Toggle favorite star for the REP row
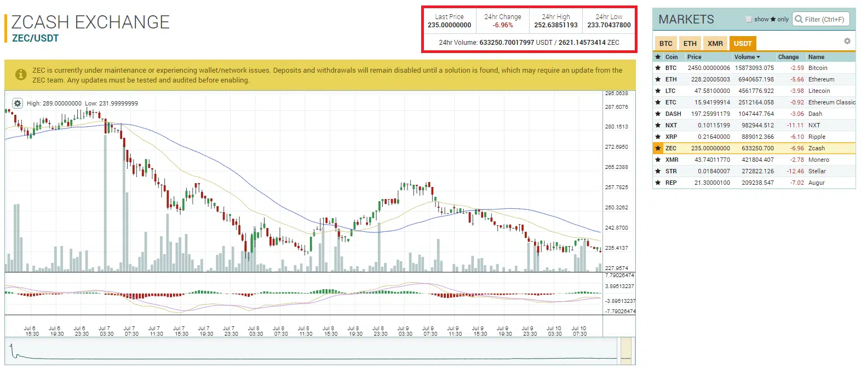Viewport: 861px width, 369px height. coord(658,183)
